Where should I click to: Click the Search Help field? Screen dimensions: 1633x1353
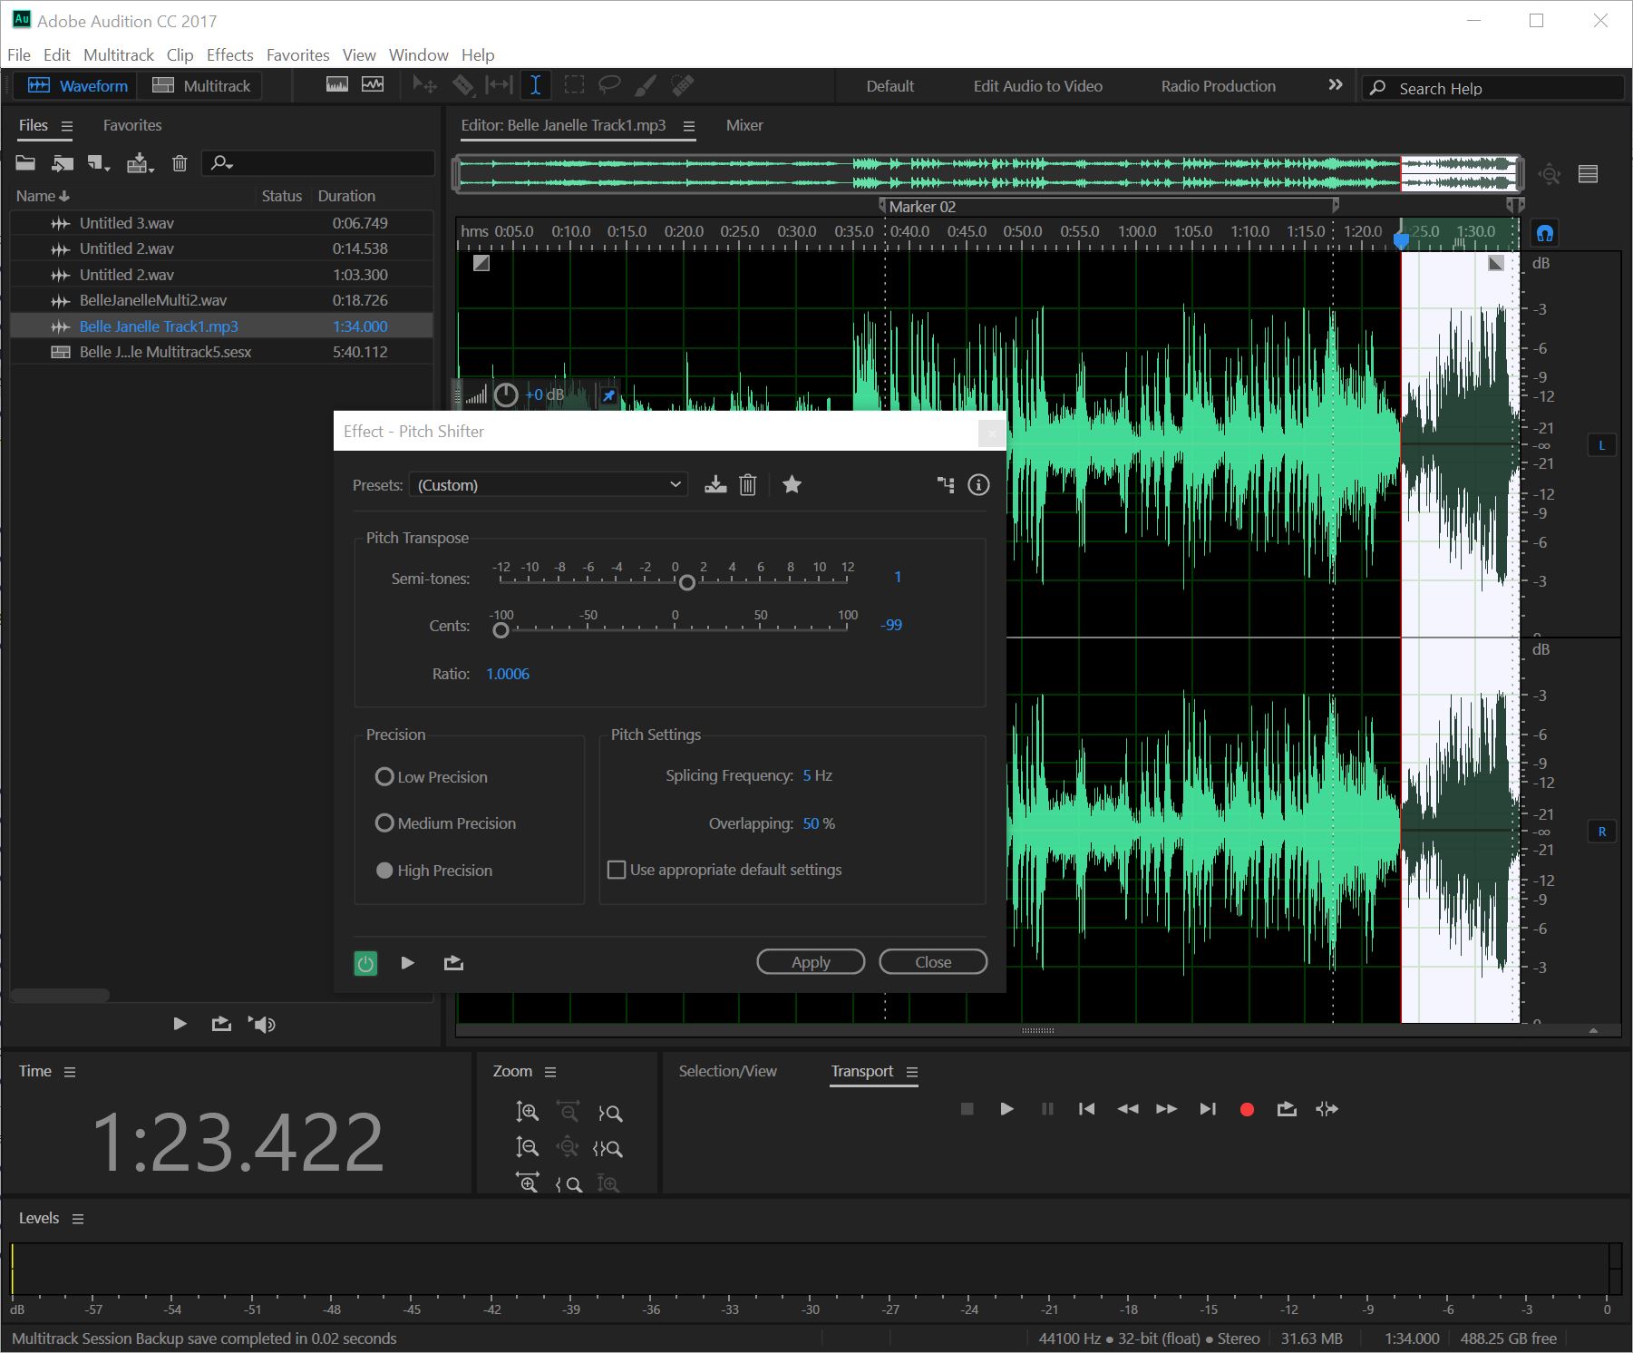pos(1492,88)
